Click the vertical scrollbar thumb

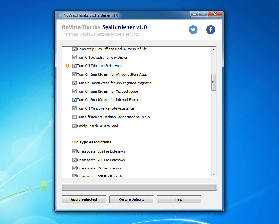pyautogui.click(x=213, y=82)
